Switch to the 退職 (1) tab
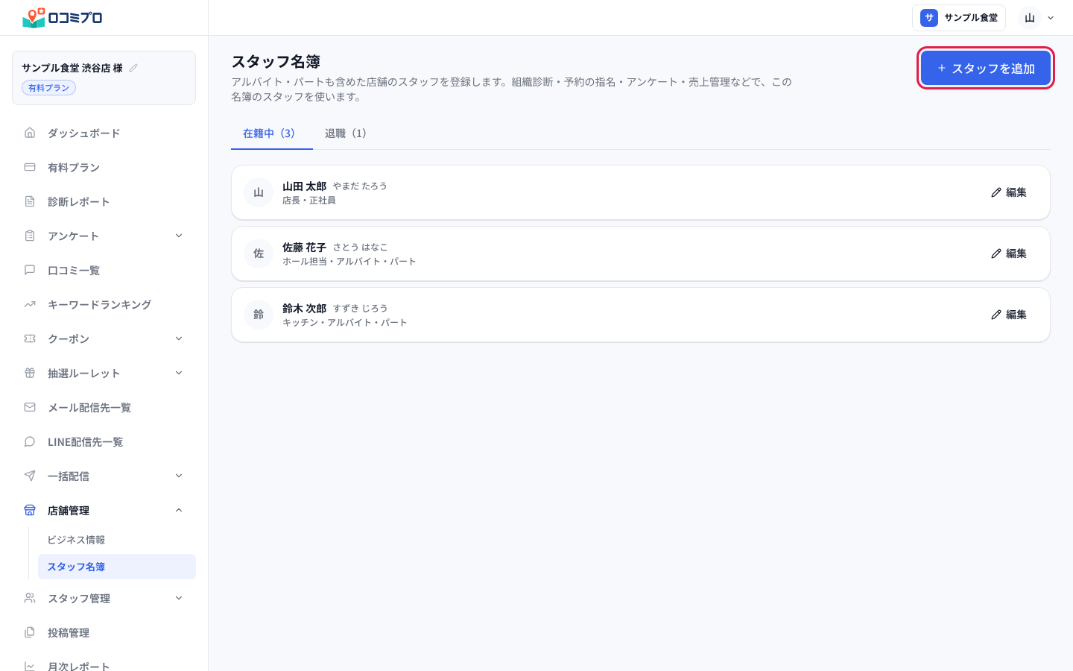 (347, 133)
